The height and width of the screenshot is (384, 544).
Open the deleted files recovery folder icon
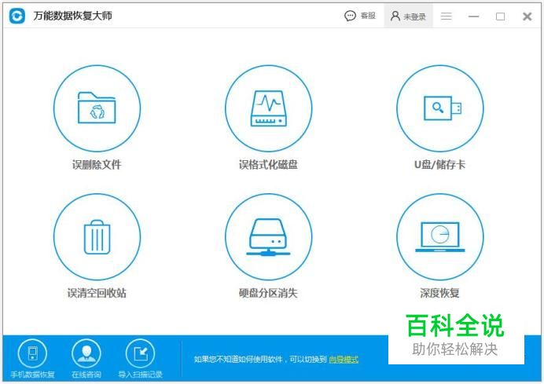(97, 108)
